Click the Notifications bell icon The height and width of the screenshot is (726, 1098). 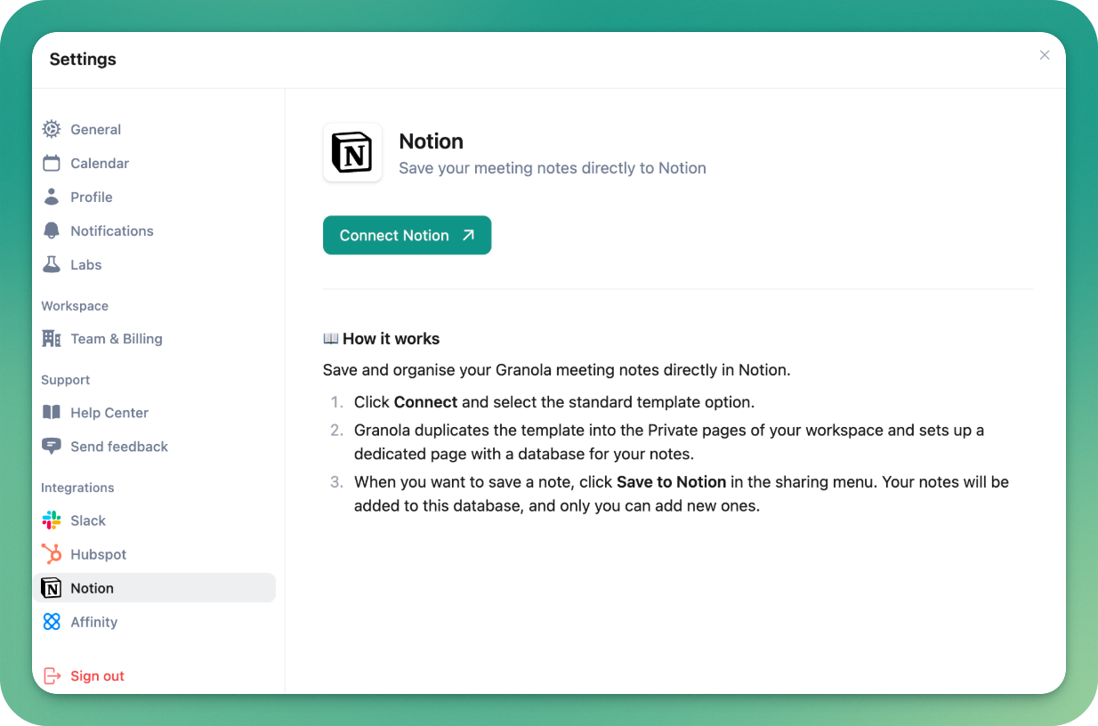(x=52, y=230)
